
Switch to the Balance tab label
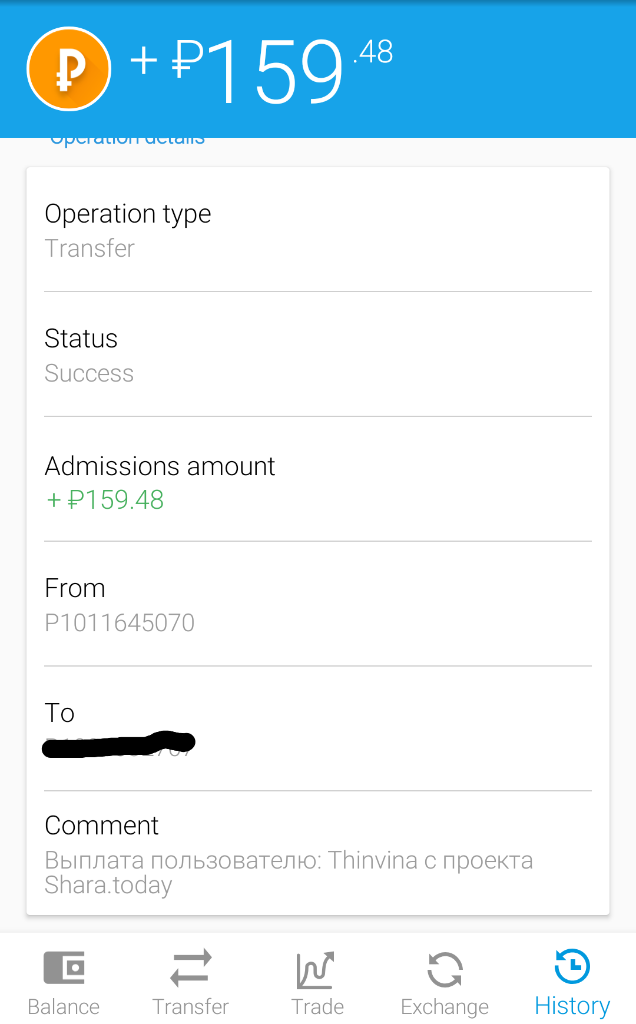click(x=64, y=1007)
